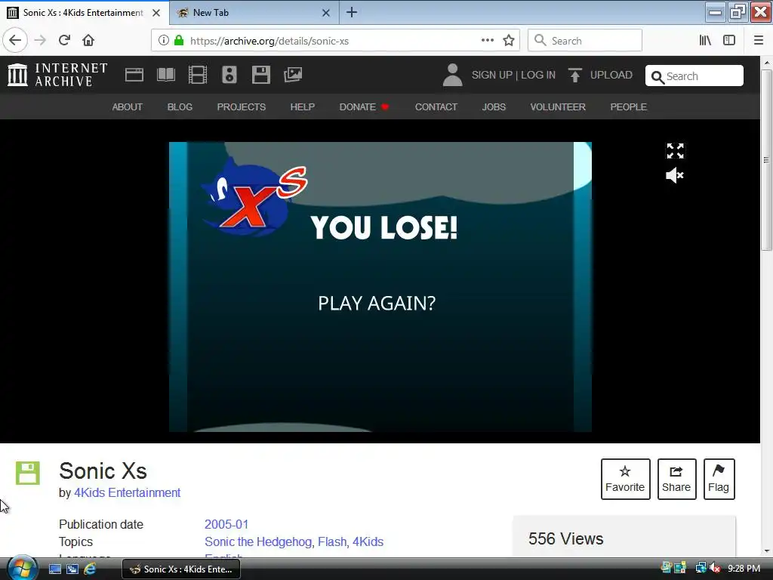Click the user avatar icon

(x=452, y=75)
